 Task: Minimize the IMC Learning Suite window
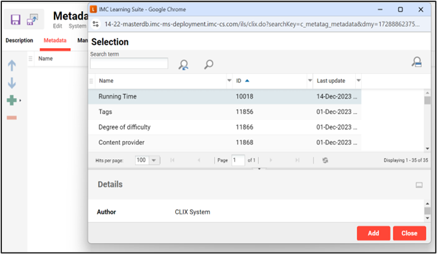click(x=380, y=10)
